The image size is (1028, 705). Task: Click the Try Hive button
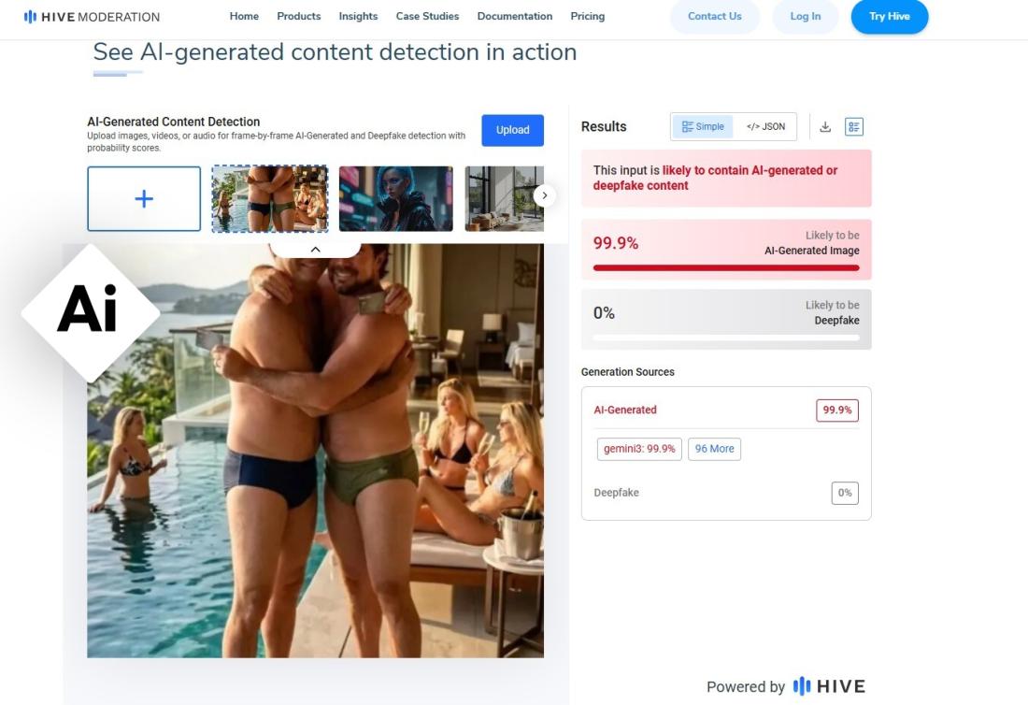click(x=889, y=17)
